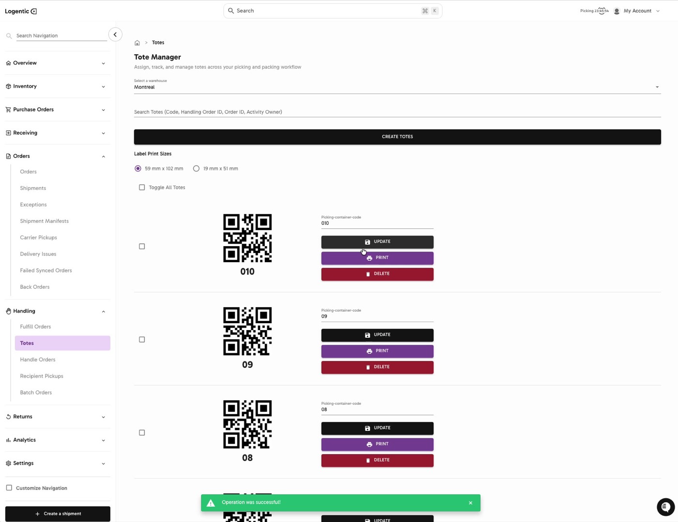Image resolution: width=678 pixels, height=522 pixels.
Task: Click the Inventory box icon in sidebar
Action: 8,86
